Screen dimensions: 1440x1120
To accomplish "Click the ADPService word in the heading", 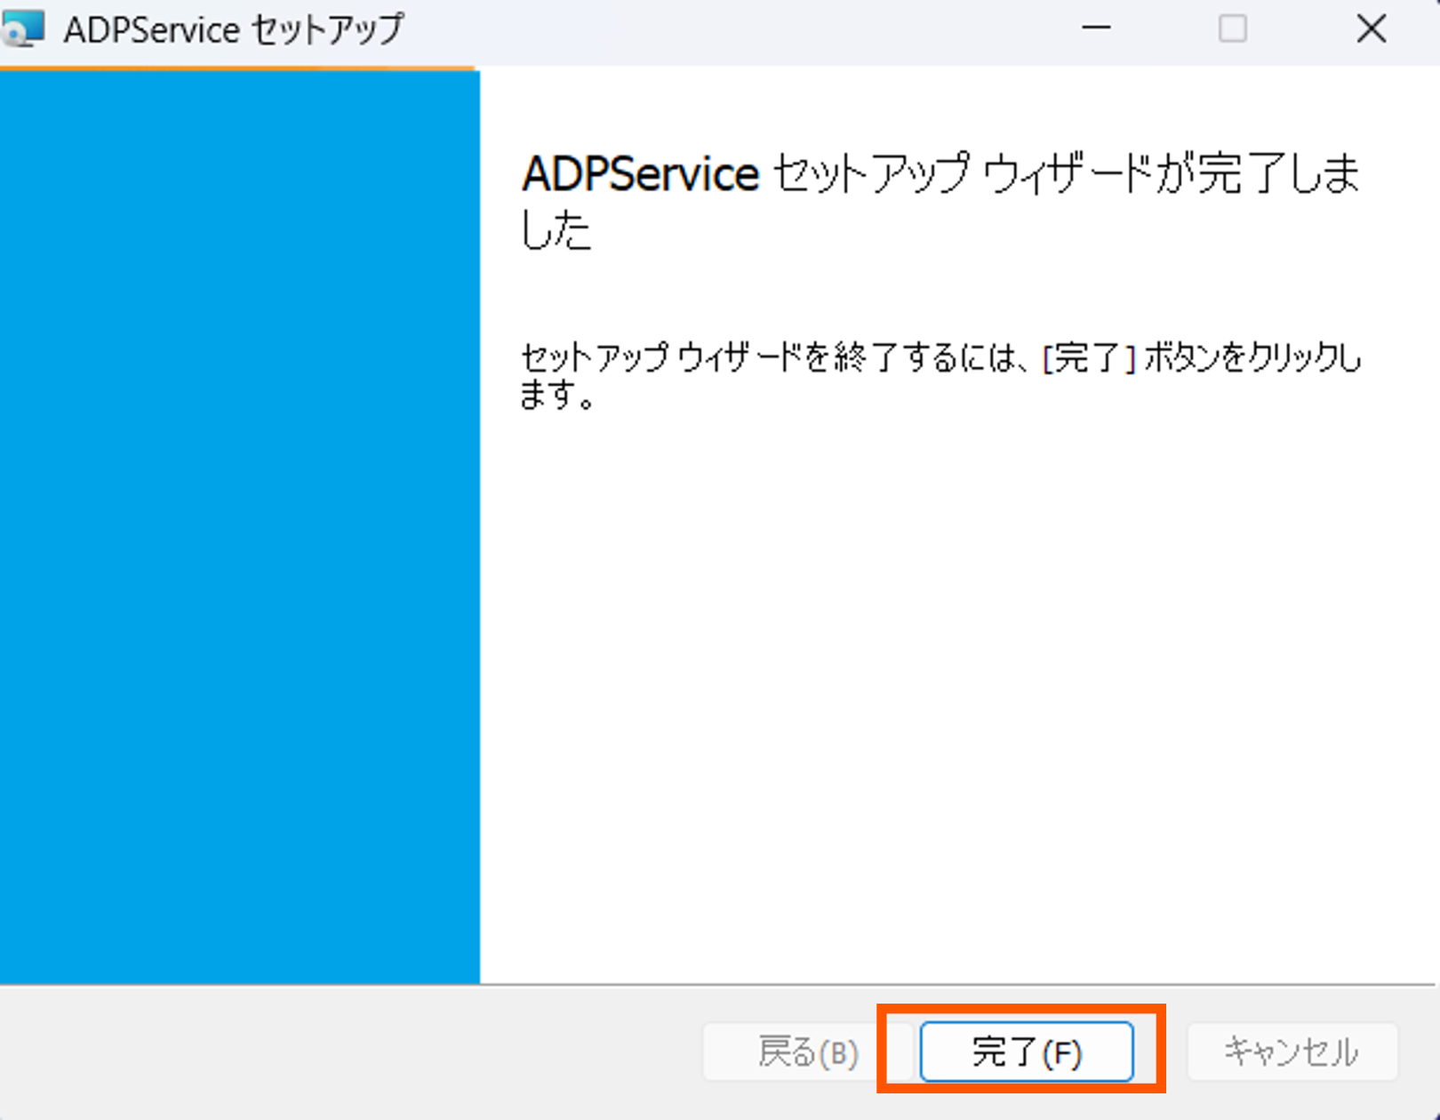I will [641, 173].
